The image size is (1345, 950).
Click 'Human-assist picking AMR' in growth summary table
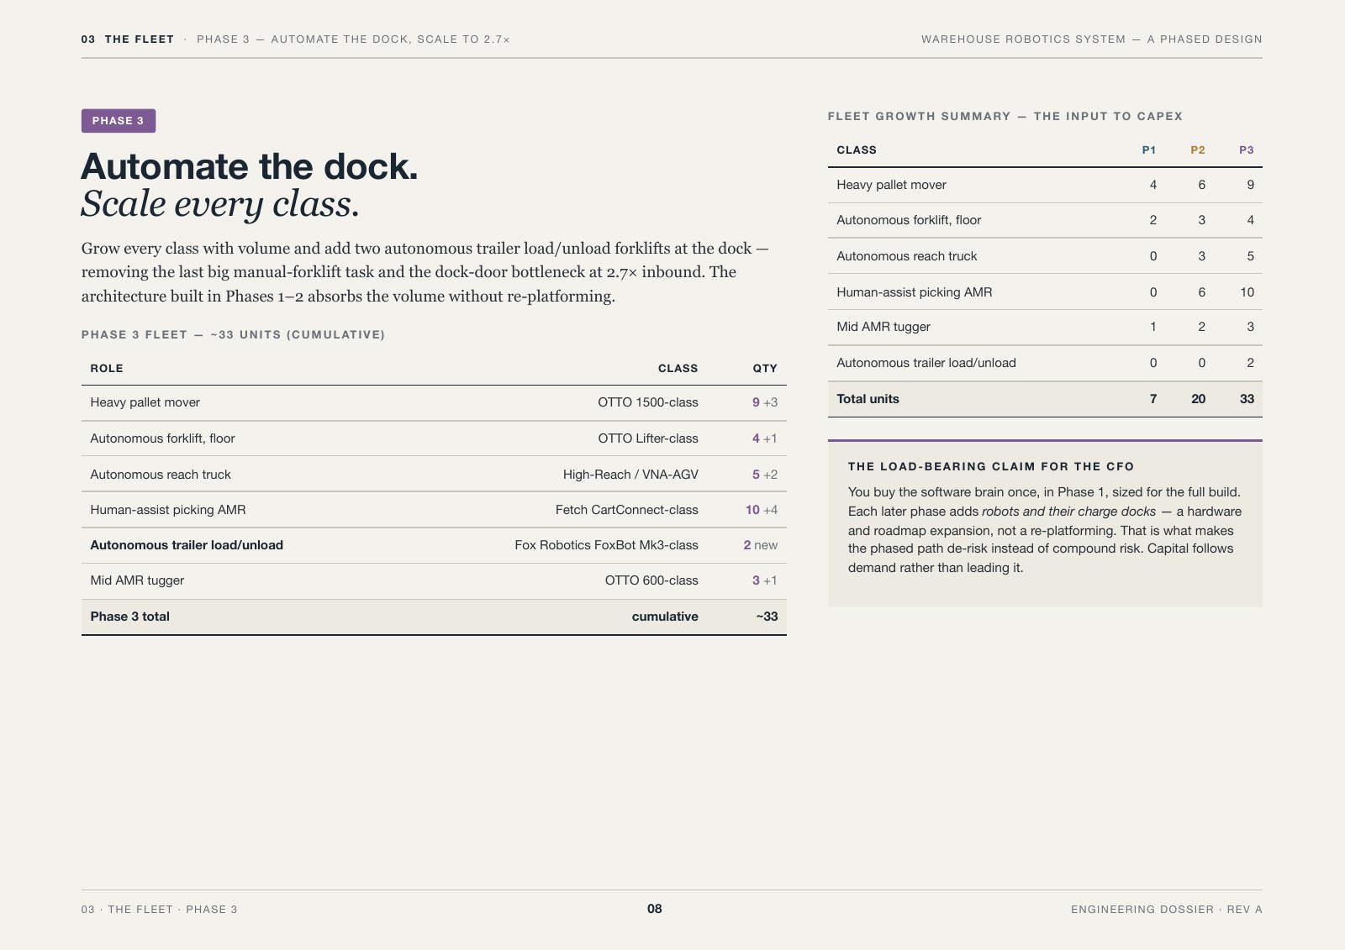[x=915, y=292]
